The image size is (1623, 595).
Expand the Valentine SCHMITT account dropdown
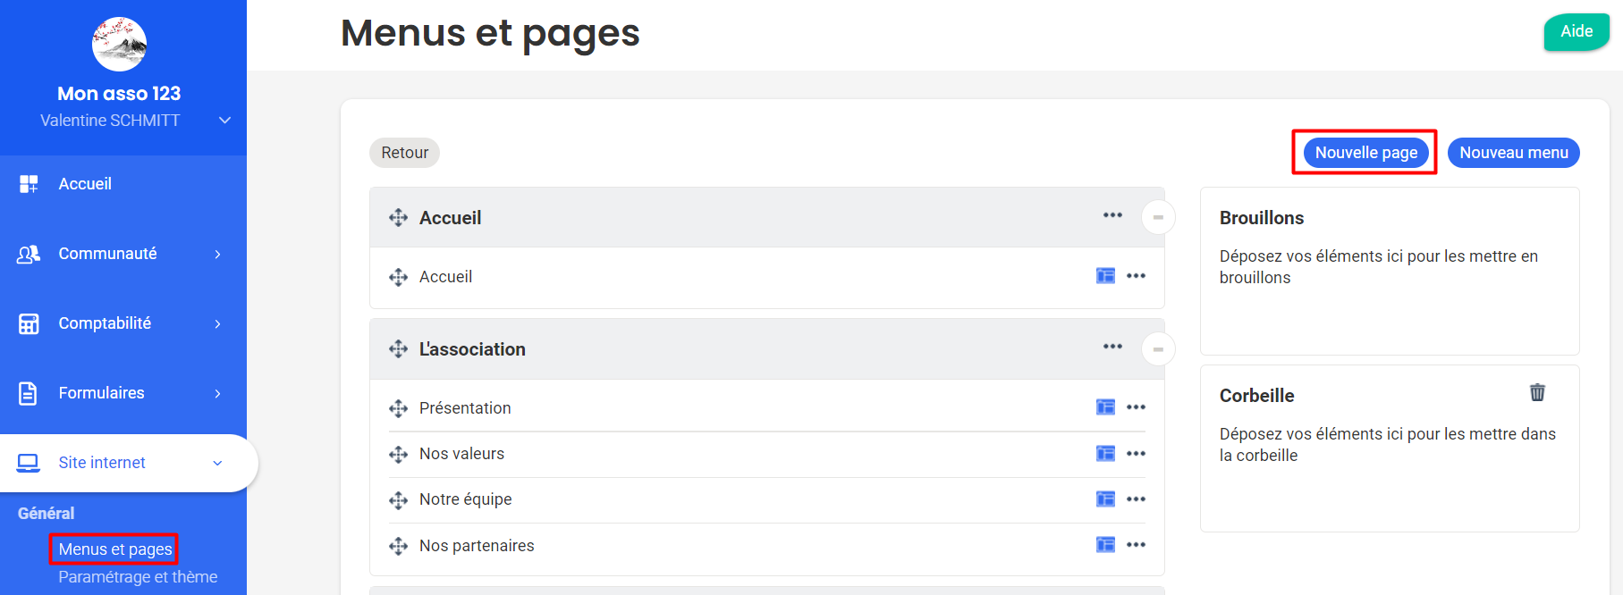click(x=224, y=121)
